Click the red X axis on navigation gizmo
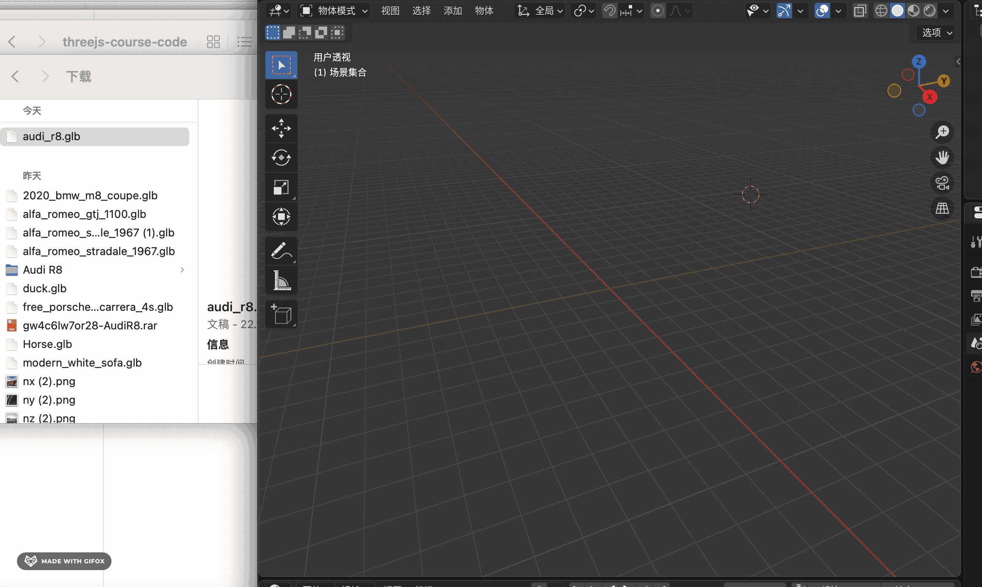Screen dimensions: 982x587 click(930, 97)
